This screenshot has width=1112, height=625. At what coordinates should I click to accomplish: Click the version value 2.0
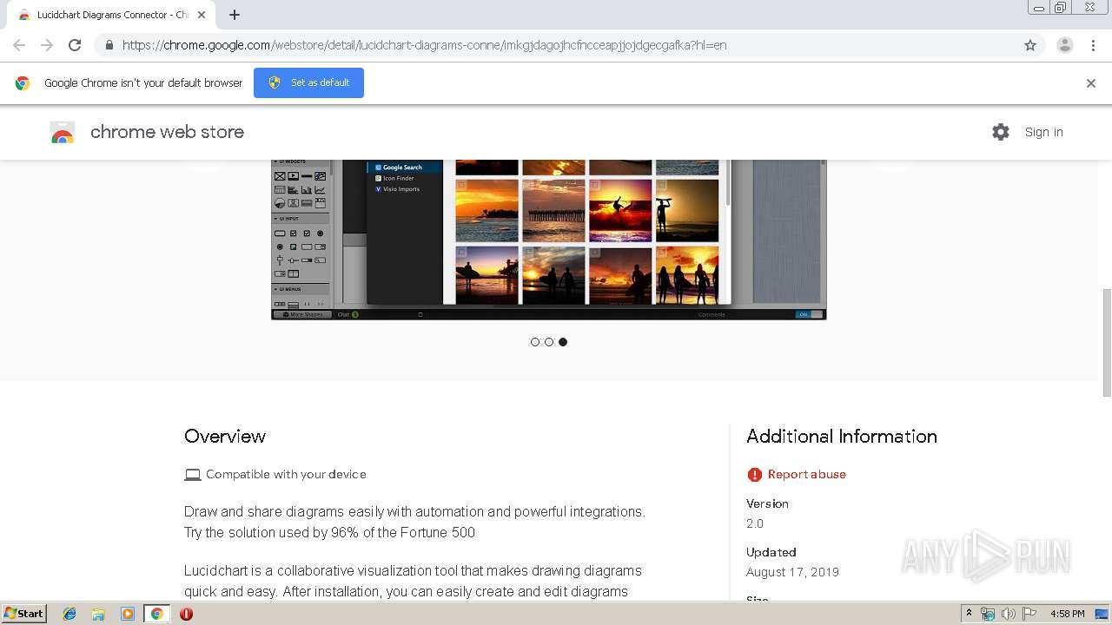pos(755,523)
